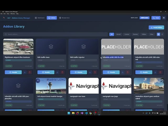Open the Browse fs.to tab

click(64, 18)
